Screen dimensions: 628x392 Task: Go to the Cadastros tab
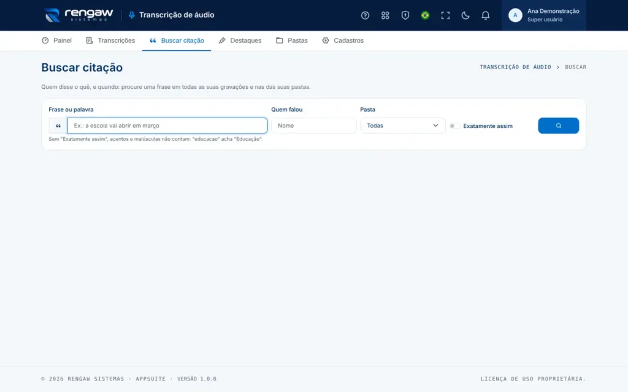tap(343, 40)
